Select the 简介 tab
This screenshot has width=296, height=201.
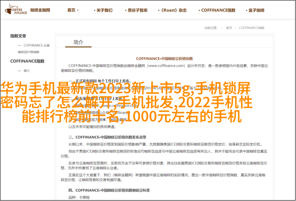tap(78, 42)
